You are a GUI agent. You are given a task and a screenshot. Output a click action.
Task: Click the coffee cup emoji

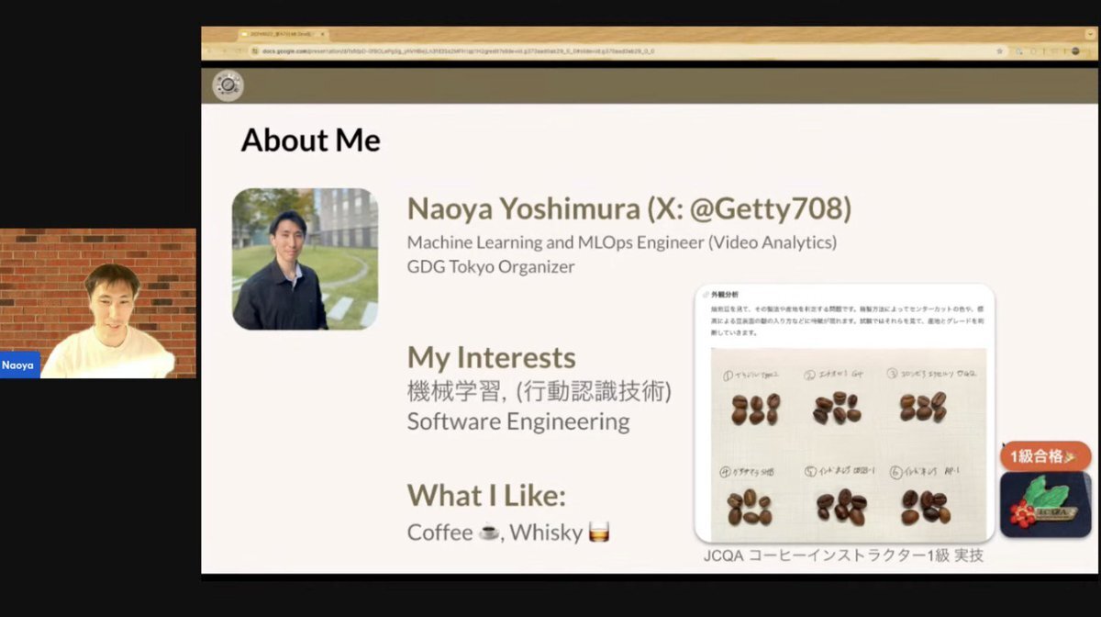click(489, 533)
